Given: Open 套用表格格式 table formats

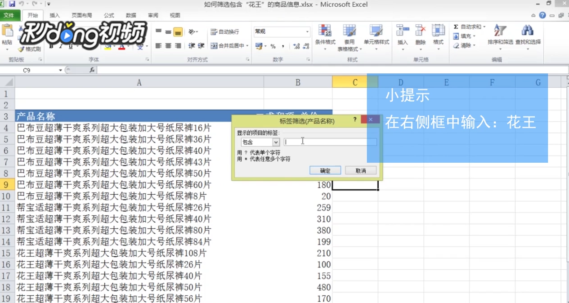Looking at the screenshot, I should pos(349,37).
